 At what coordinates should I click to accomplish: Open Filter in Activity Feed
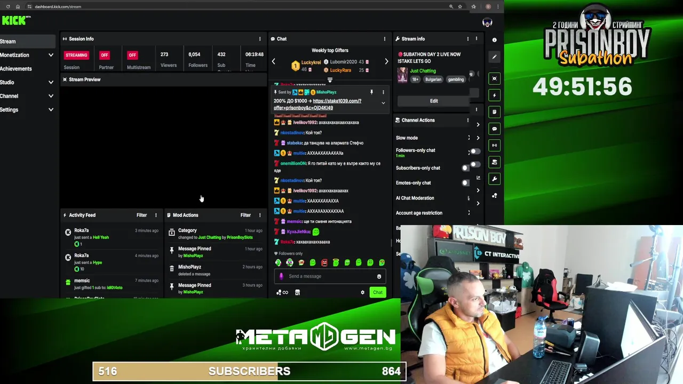click(141, 215)
